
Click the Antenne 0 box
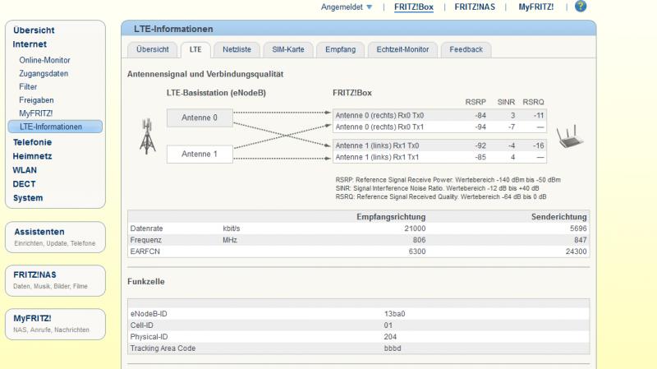click(200, 118)
